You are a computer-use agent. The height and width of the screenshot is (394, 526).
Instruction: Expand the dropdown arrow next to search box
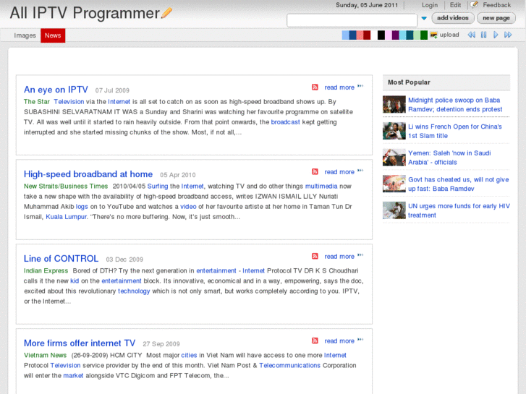coord(424,19)
